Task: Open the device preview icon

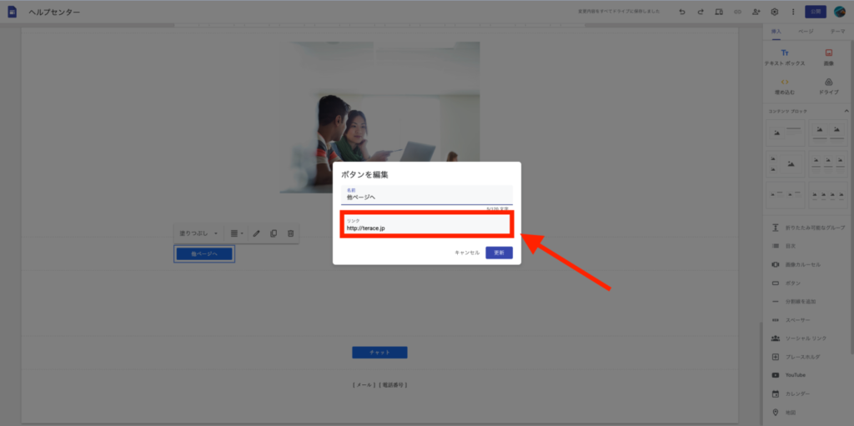Action: (719, 12)
